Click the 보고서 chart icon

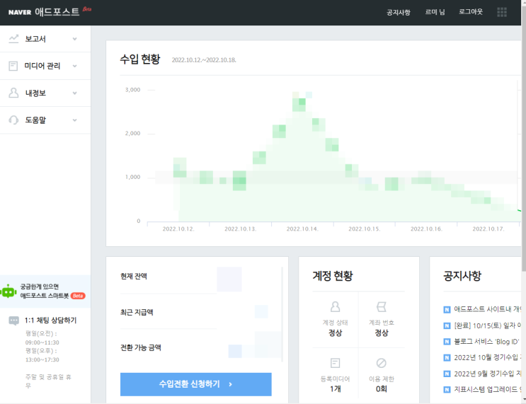click(x=13, y=39)
